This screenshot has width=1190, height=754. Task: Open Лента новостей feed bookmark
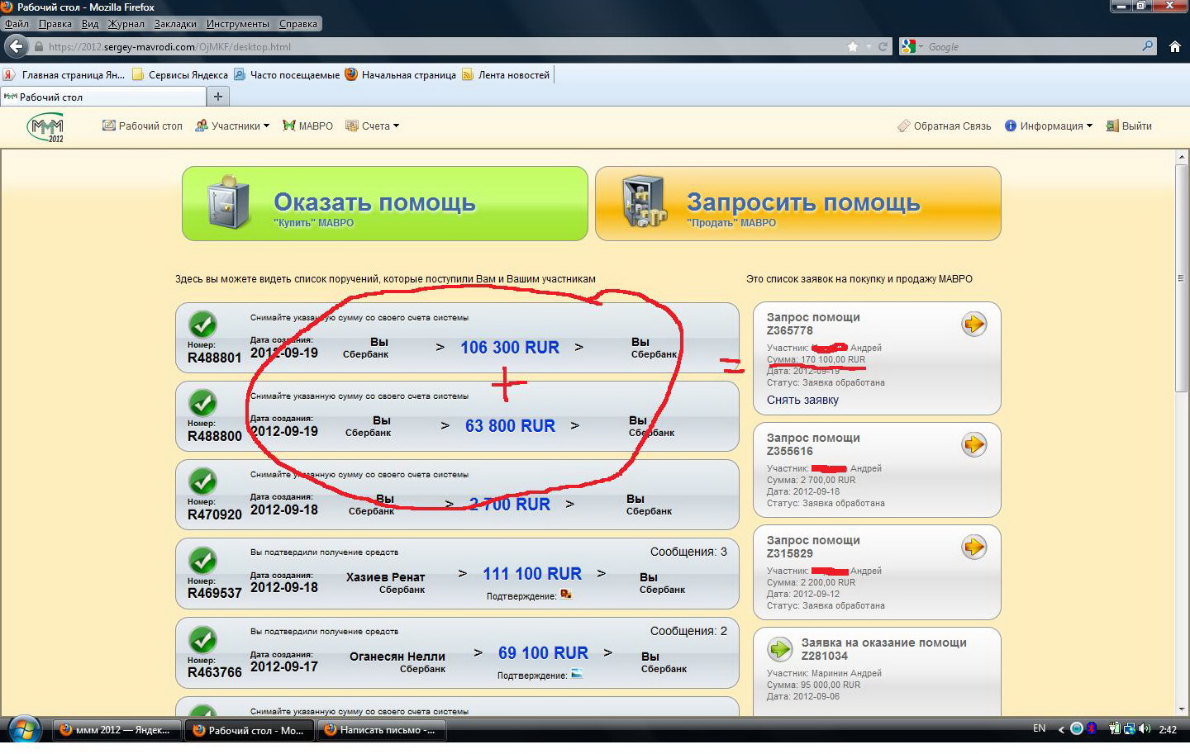pyautogui.click(x=506, y=75)
